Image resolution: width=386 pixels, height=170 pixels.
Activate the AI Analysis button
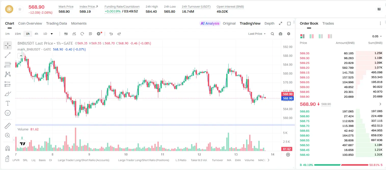210,23
